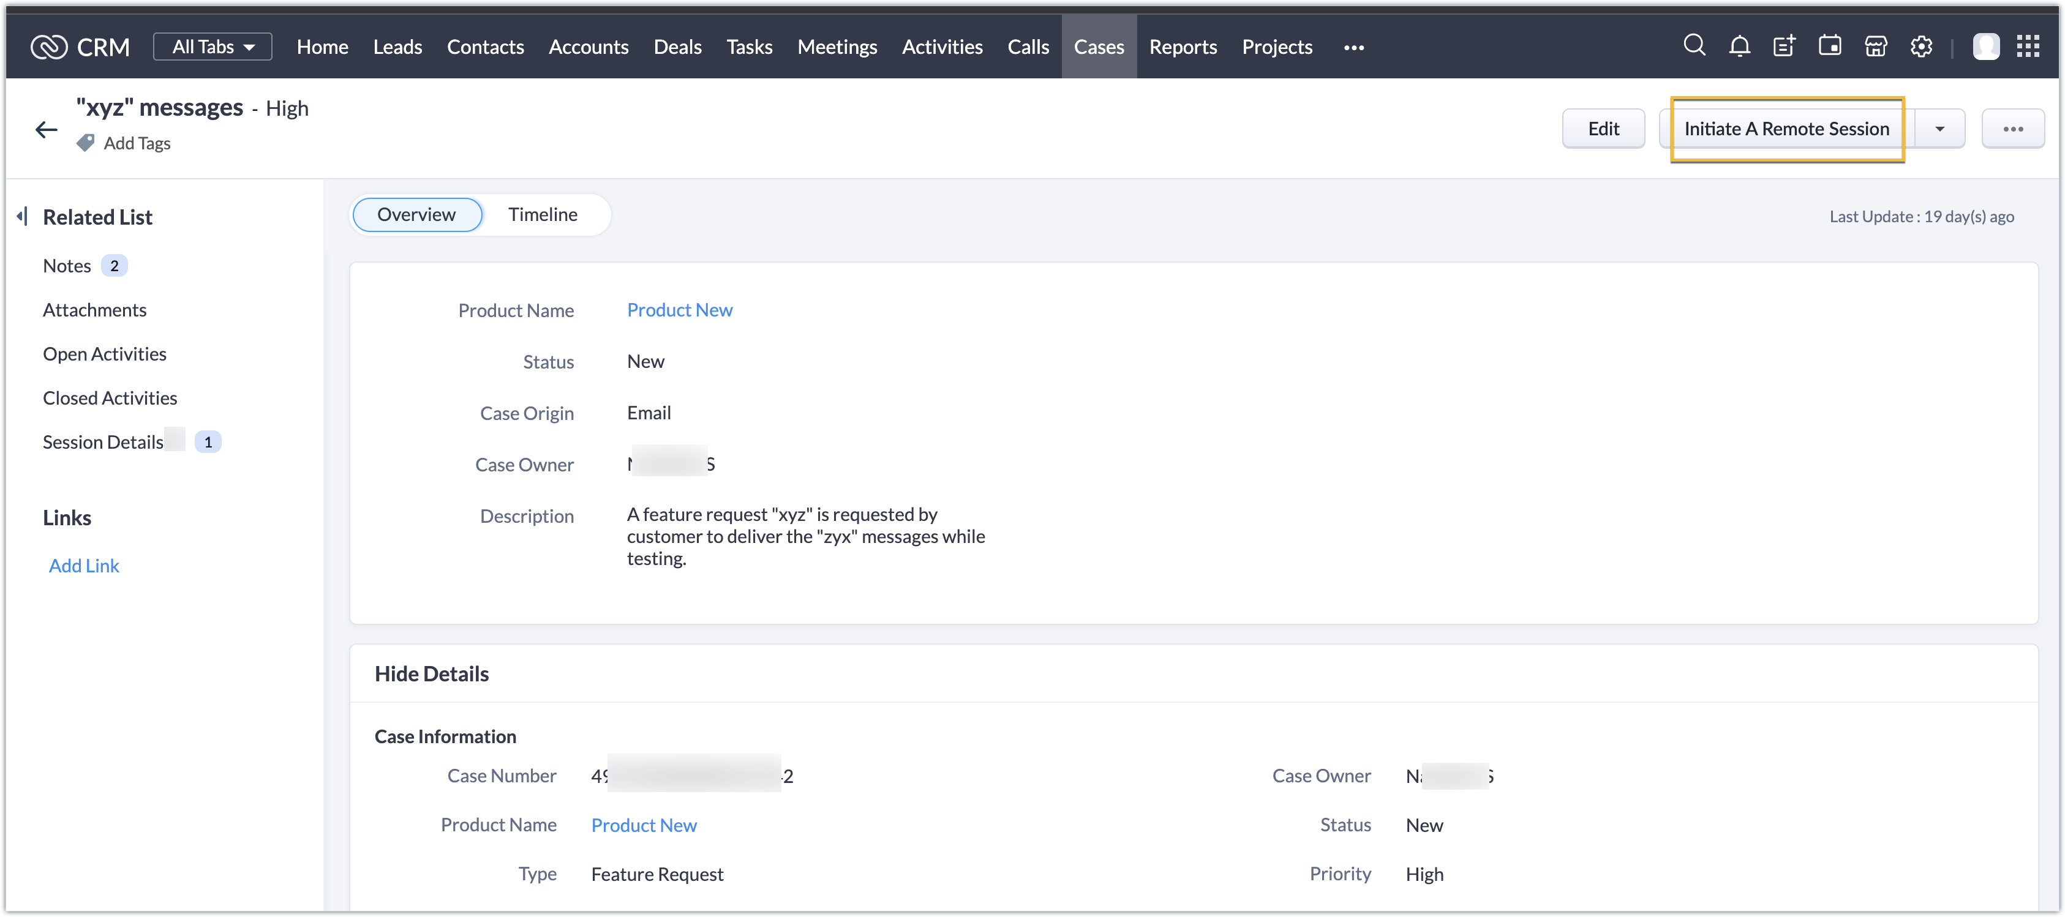Open the Deals module tab
The width and height of the screenshot is (2065, 917).
coord(677,47)
